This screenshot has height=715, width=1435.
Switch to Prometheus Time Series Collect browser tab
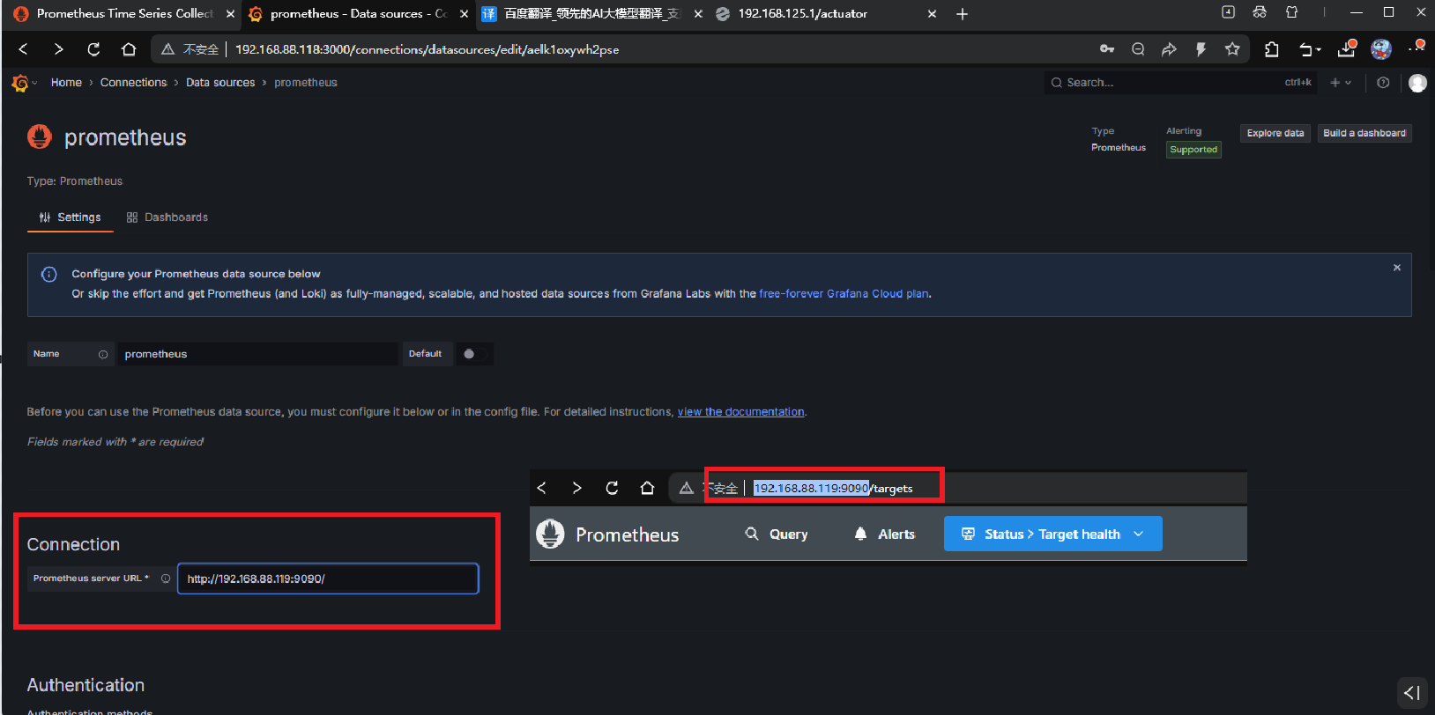[x=123, y=14]
